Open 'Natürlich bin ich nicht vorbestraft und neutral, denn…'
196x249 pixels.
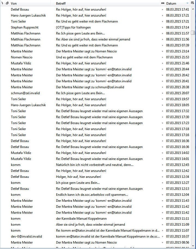coord(94,165)
